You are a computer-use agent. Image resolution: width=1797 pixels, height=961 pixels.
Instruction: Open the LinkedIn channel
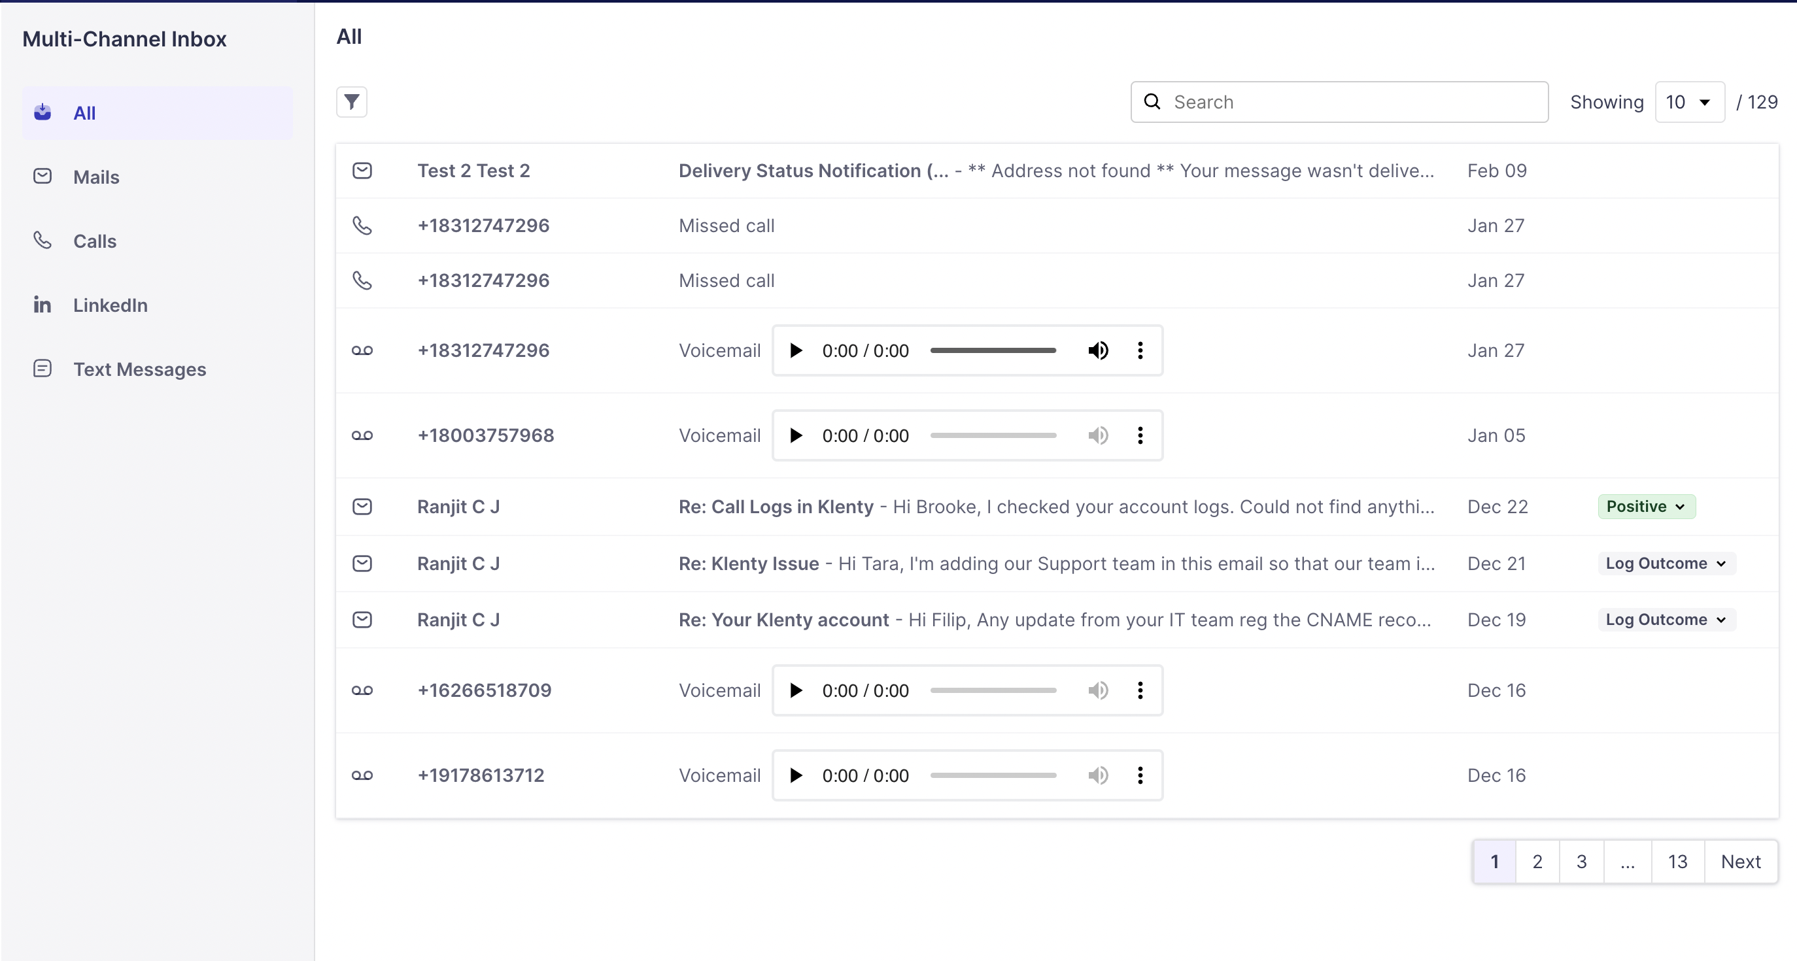pos(111,305)
